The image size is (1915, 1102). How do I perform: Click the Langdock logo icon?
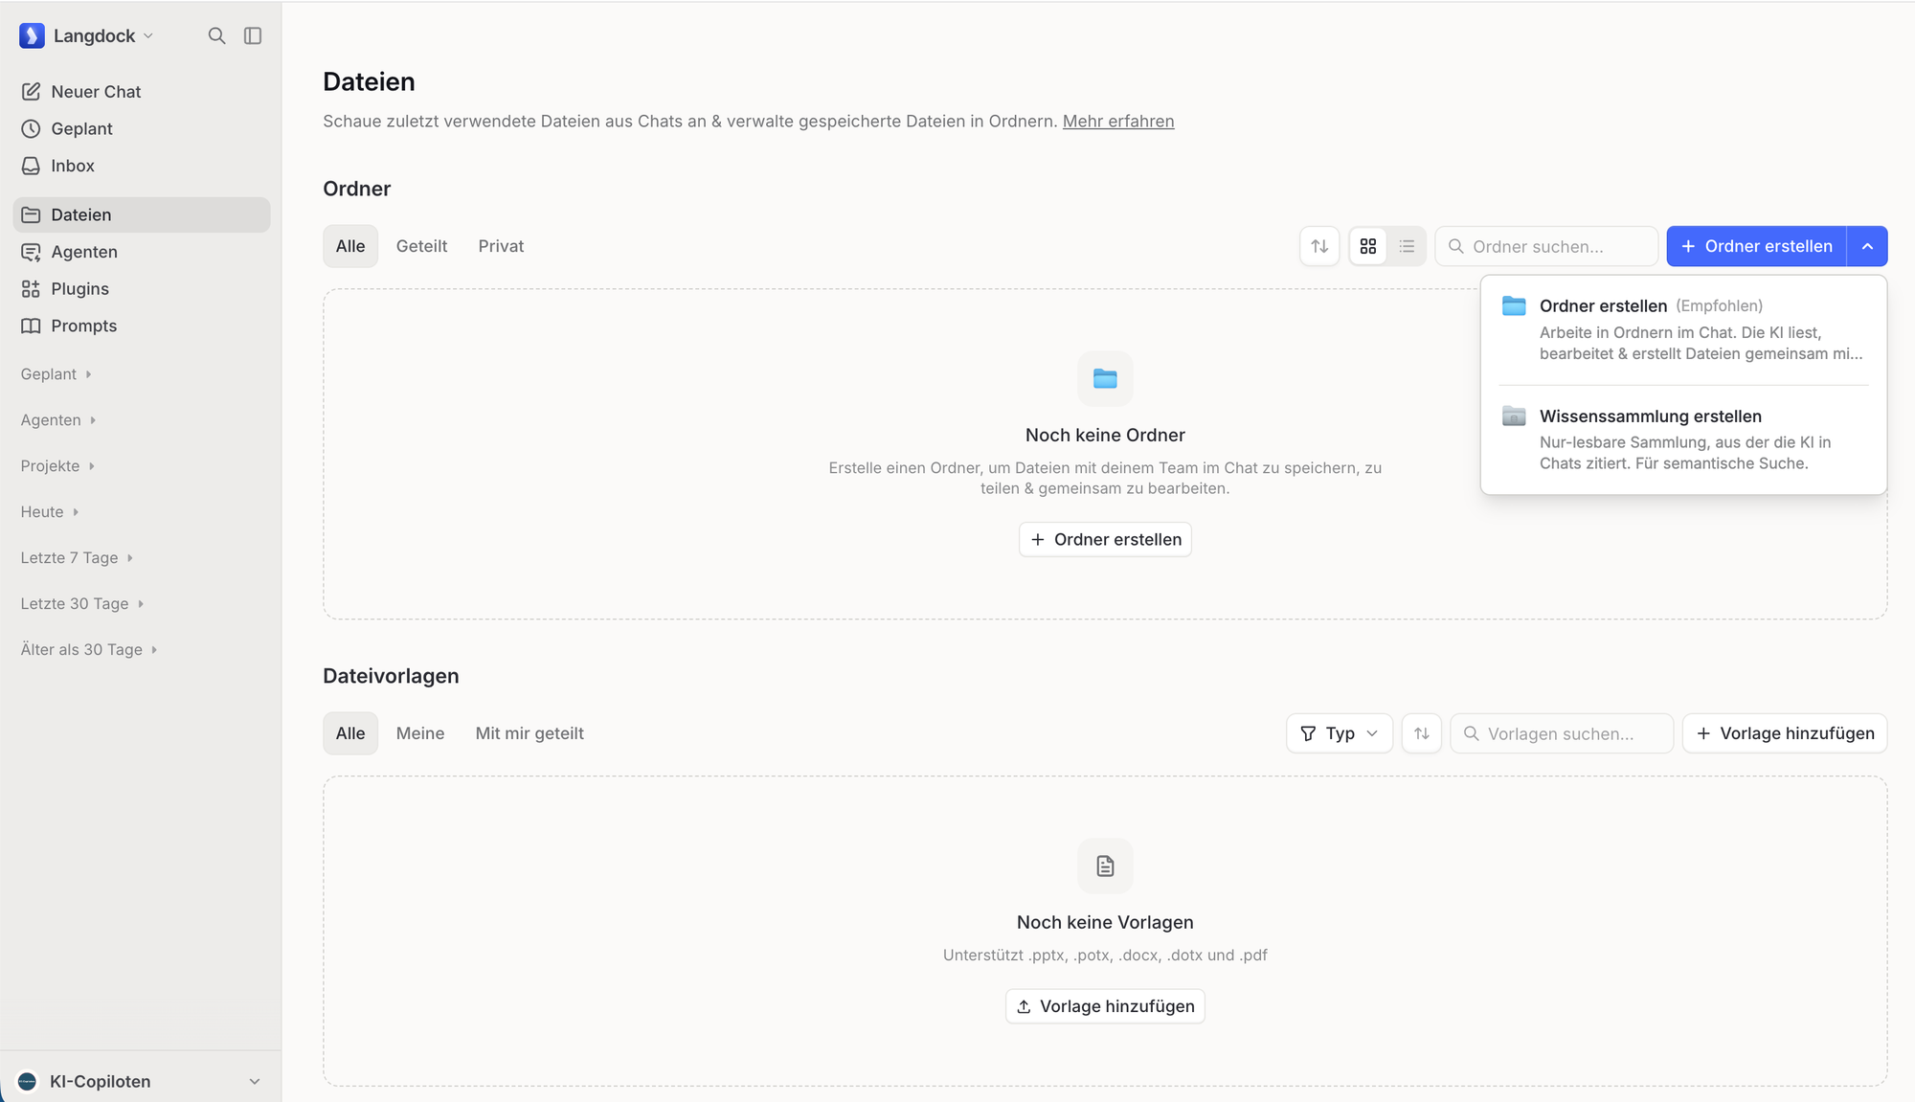(32, 35)
